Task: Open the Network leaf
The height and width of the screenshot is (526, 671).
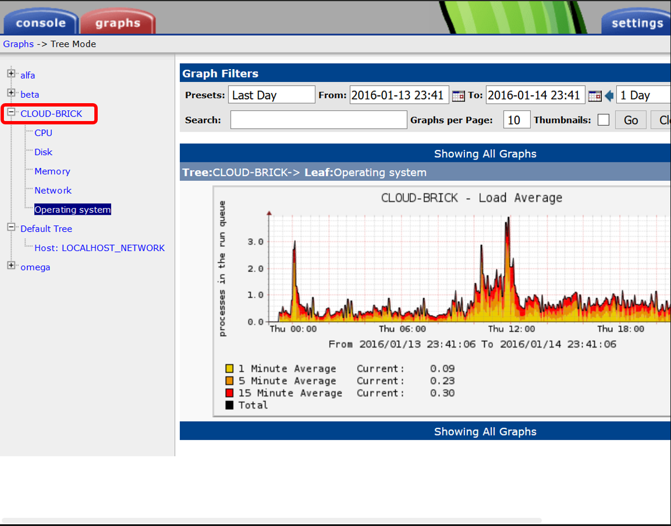Action: (53, 190)
